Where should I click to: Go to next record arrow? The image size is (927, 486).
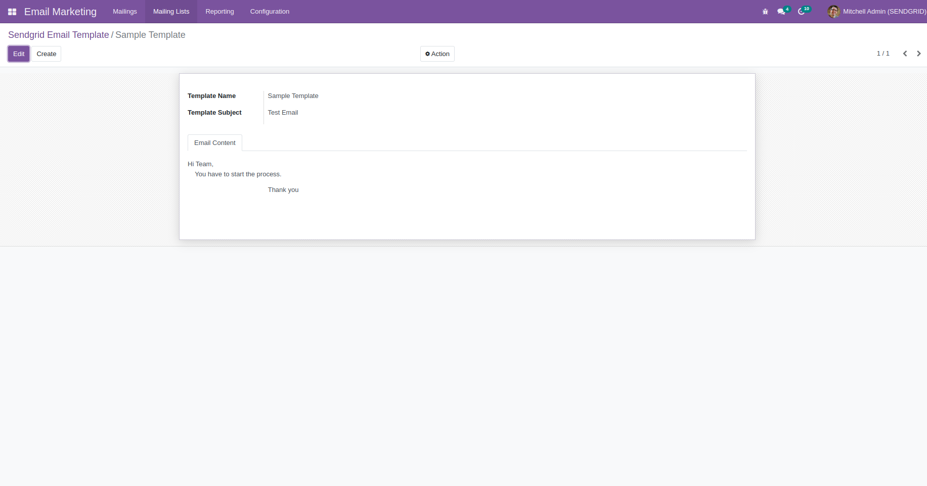coord(918,54)
